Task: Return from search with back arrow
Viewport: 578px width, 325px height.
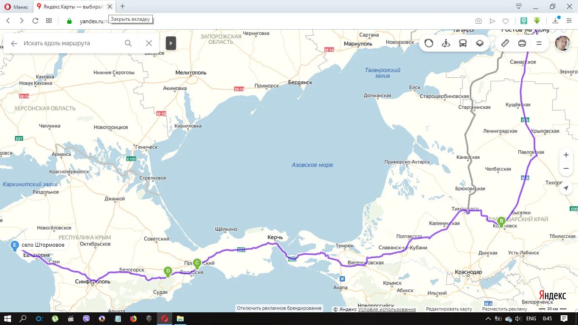Action: [14, 43]
